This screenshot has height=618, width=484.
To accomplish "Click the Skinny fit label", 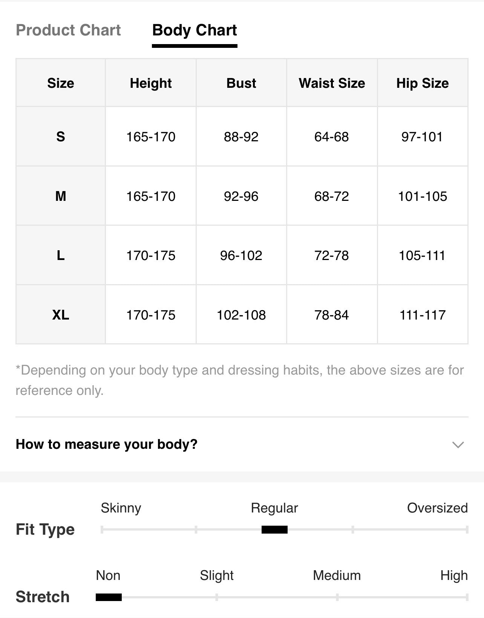I will (x=121, y=508).
